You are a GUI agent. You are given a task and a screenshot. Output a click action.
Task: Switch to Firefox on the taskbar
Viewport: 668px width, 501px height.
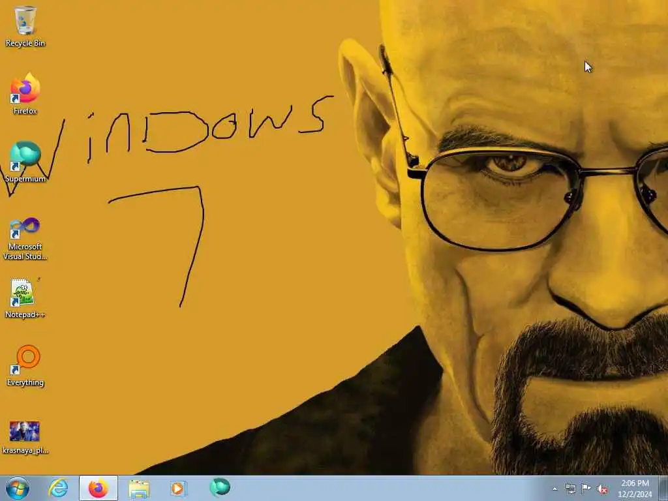[99, 488]
